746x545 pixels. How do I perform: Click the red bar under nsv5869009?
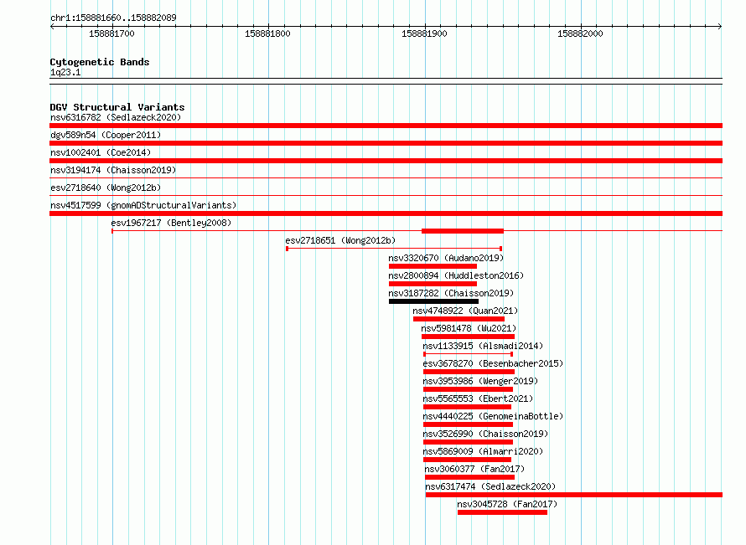(467, 460)
